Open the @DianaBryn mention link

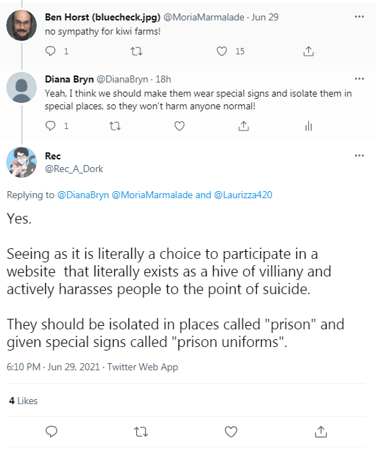coord(83,195)
